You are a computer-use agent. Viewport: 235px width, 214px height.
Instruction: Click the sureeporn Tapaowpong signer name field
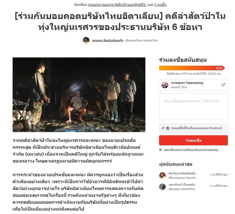(x=193, y=85)
